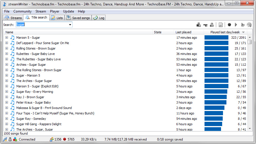Click the scroll down arrow of song list

(250, 129)
